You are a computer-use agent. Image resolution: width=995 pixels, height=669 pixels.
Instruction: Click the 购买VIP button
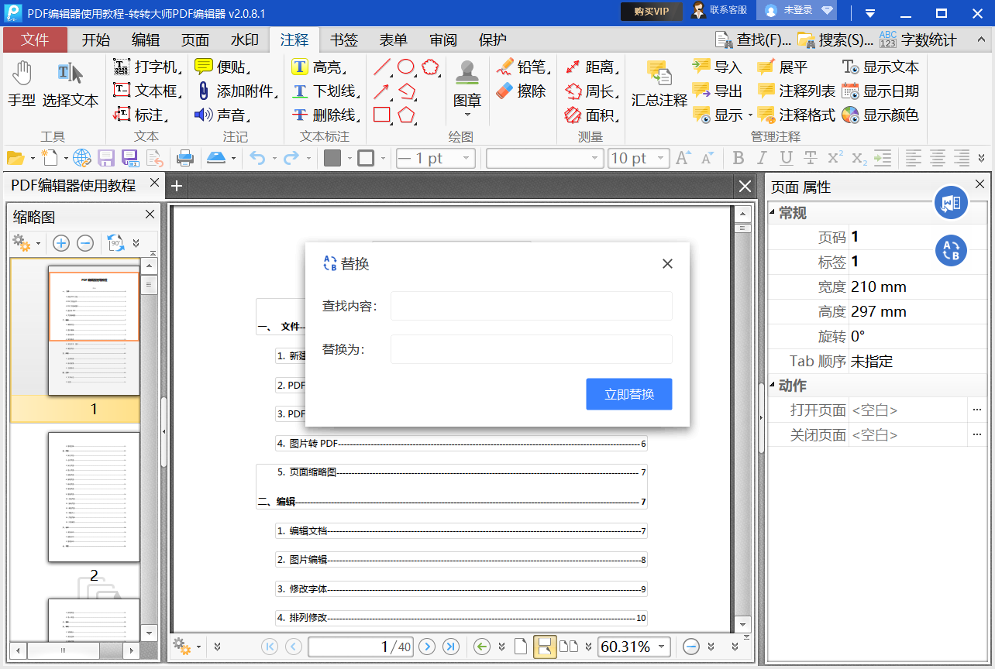click(651, 11)
